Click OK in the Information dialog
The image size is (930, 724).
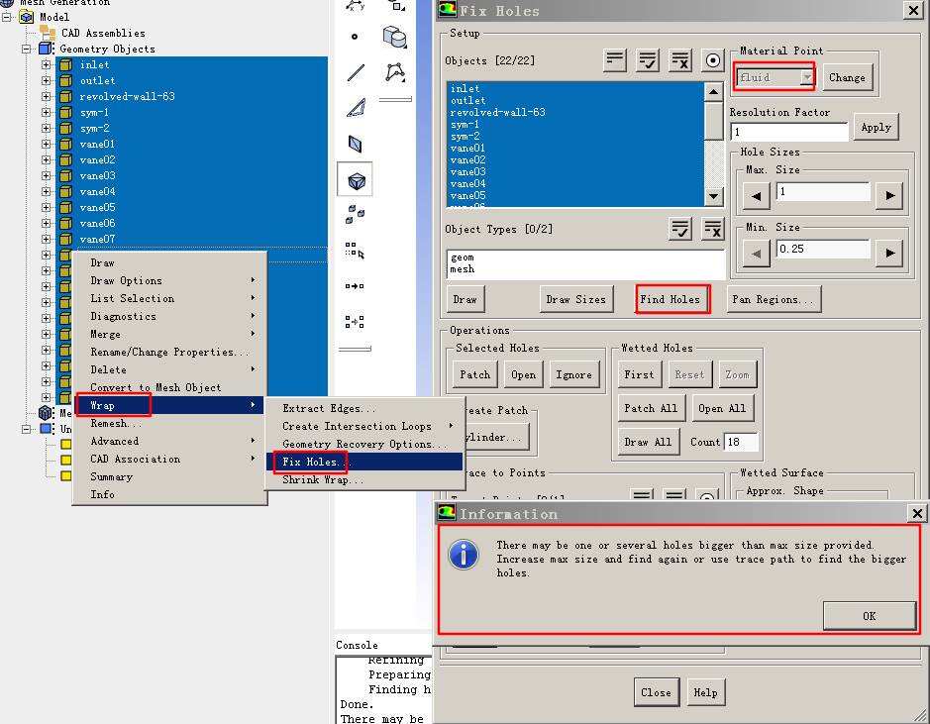[x=870, y=615]
